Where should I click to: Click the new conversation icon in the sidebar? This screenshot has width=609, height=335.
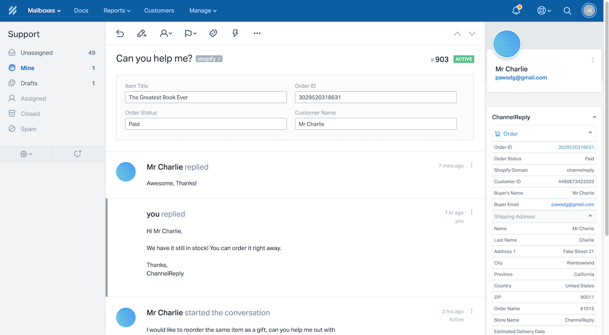click(78, 154)
